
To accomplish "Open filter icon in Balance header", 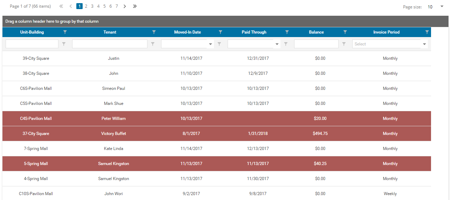I will pyautogui.click(x=345, y=32).
